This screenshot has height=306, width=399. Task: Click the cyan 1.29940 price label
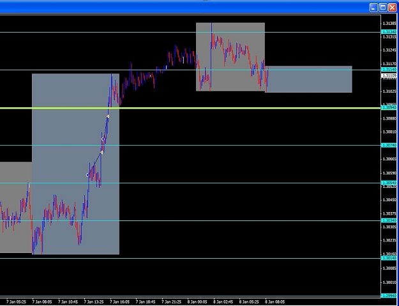[389, 296]
